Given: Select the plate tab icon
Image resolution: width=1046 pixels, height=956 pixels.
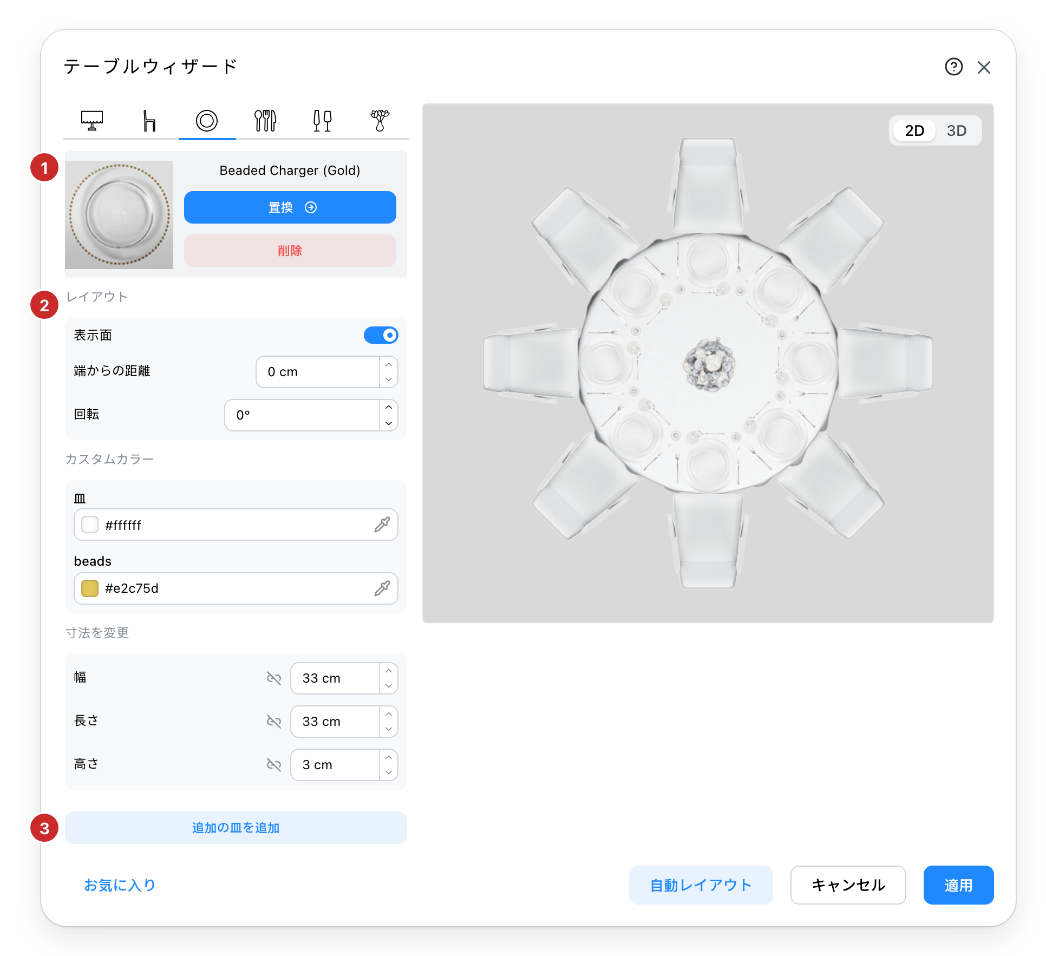Looking at the screenshot, I should coord(207,120).
